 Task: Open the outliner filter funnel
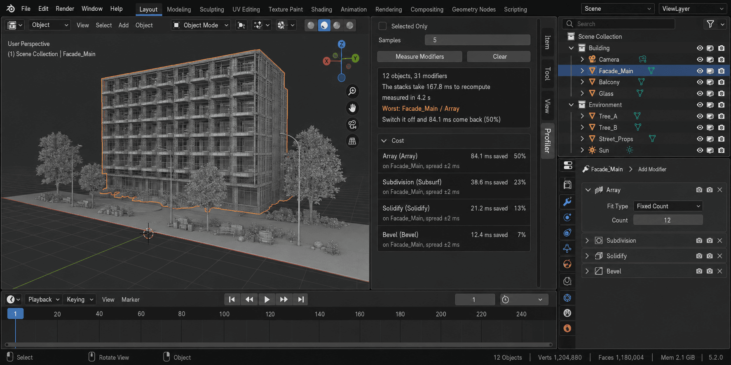pos(710,24)
